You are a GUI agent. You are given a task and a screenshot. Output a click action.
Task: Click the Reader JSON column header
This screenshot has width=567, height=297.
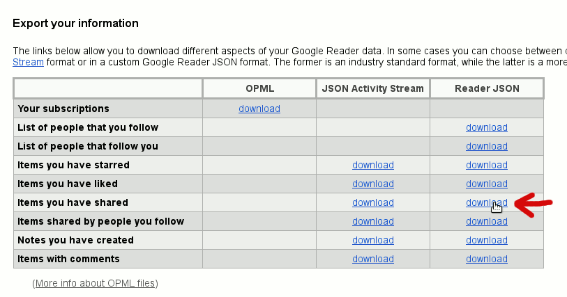(x=486, y=88)
